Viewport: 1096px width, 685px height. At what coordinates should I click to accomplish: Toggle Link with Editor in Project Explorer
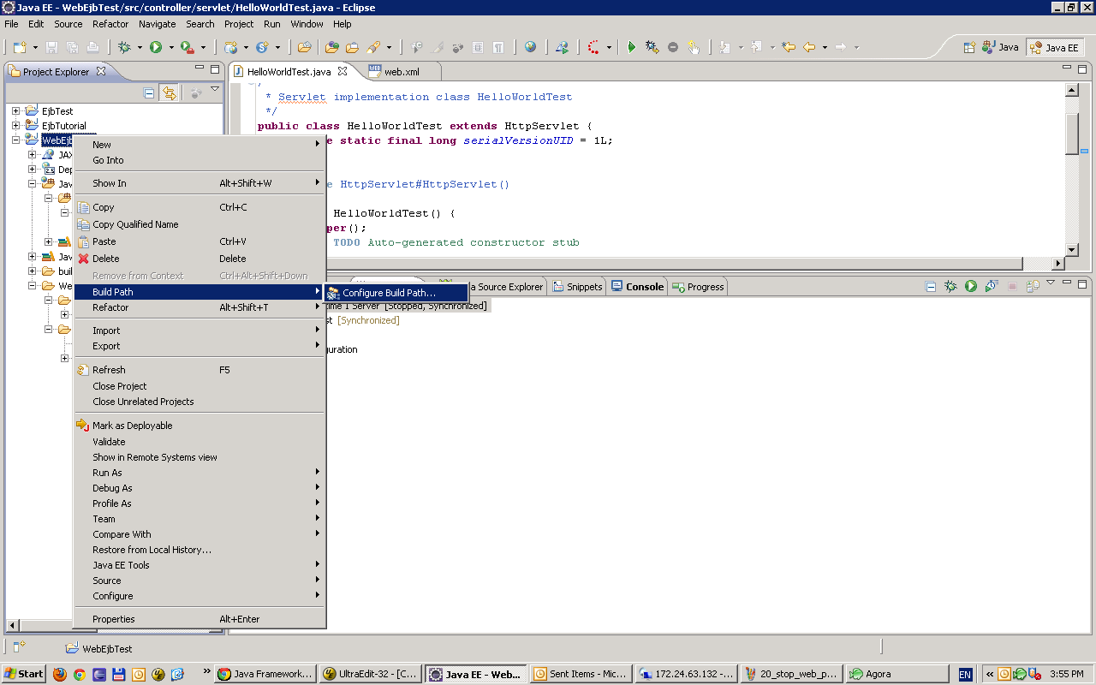tap(170, 93)
